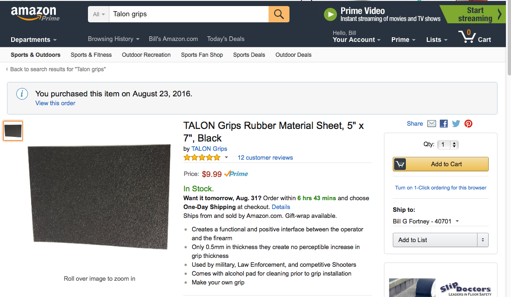Image resolution: width=511 pixels, height=297 pixels.
Task: Open the Departments menu
Action: [34, 40]
